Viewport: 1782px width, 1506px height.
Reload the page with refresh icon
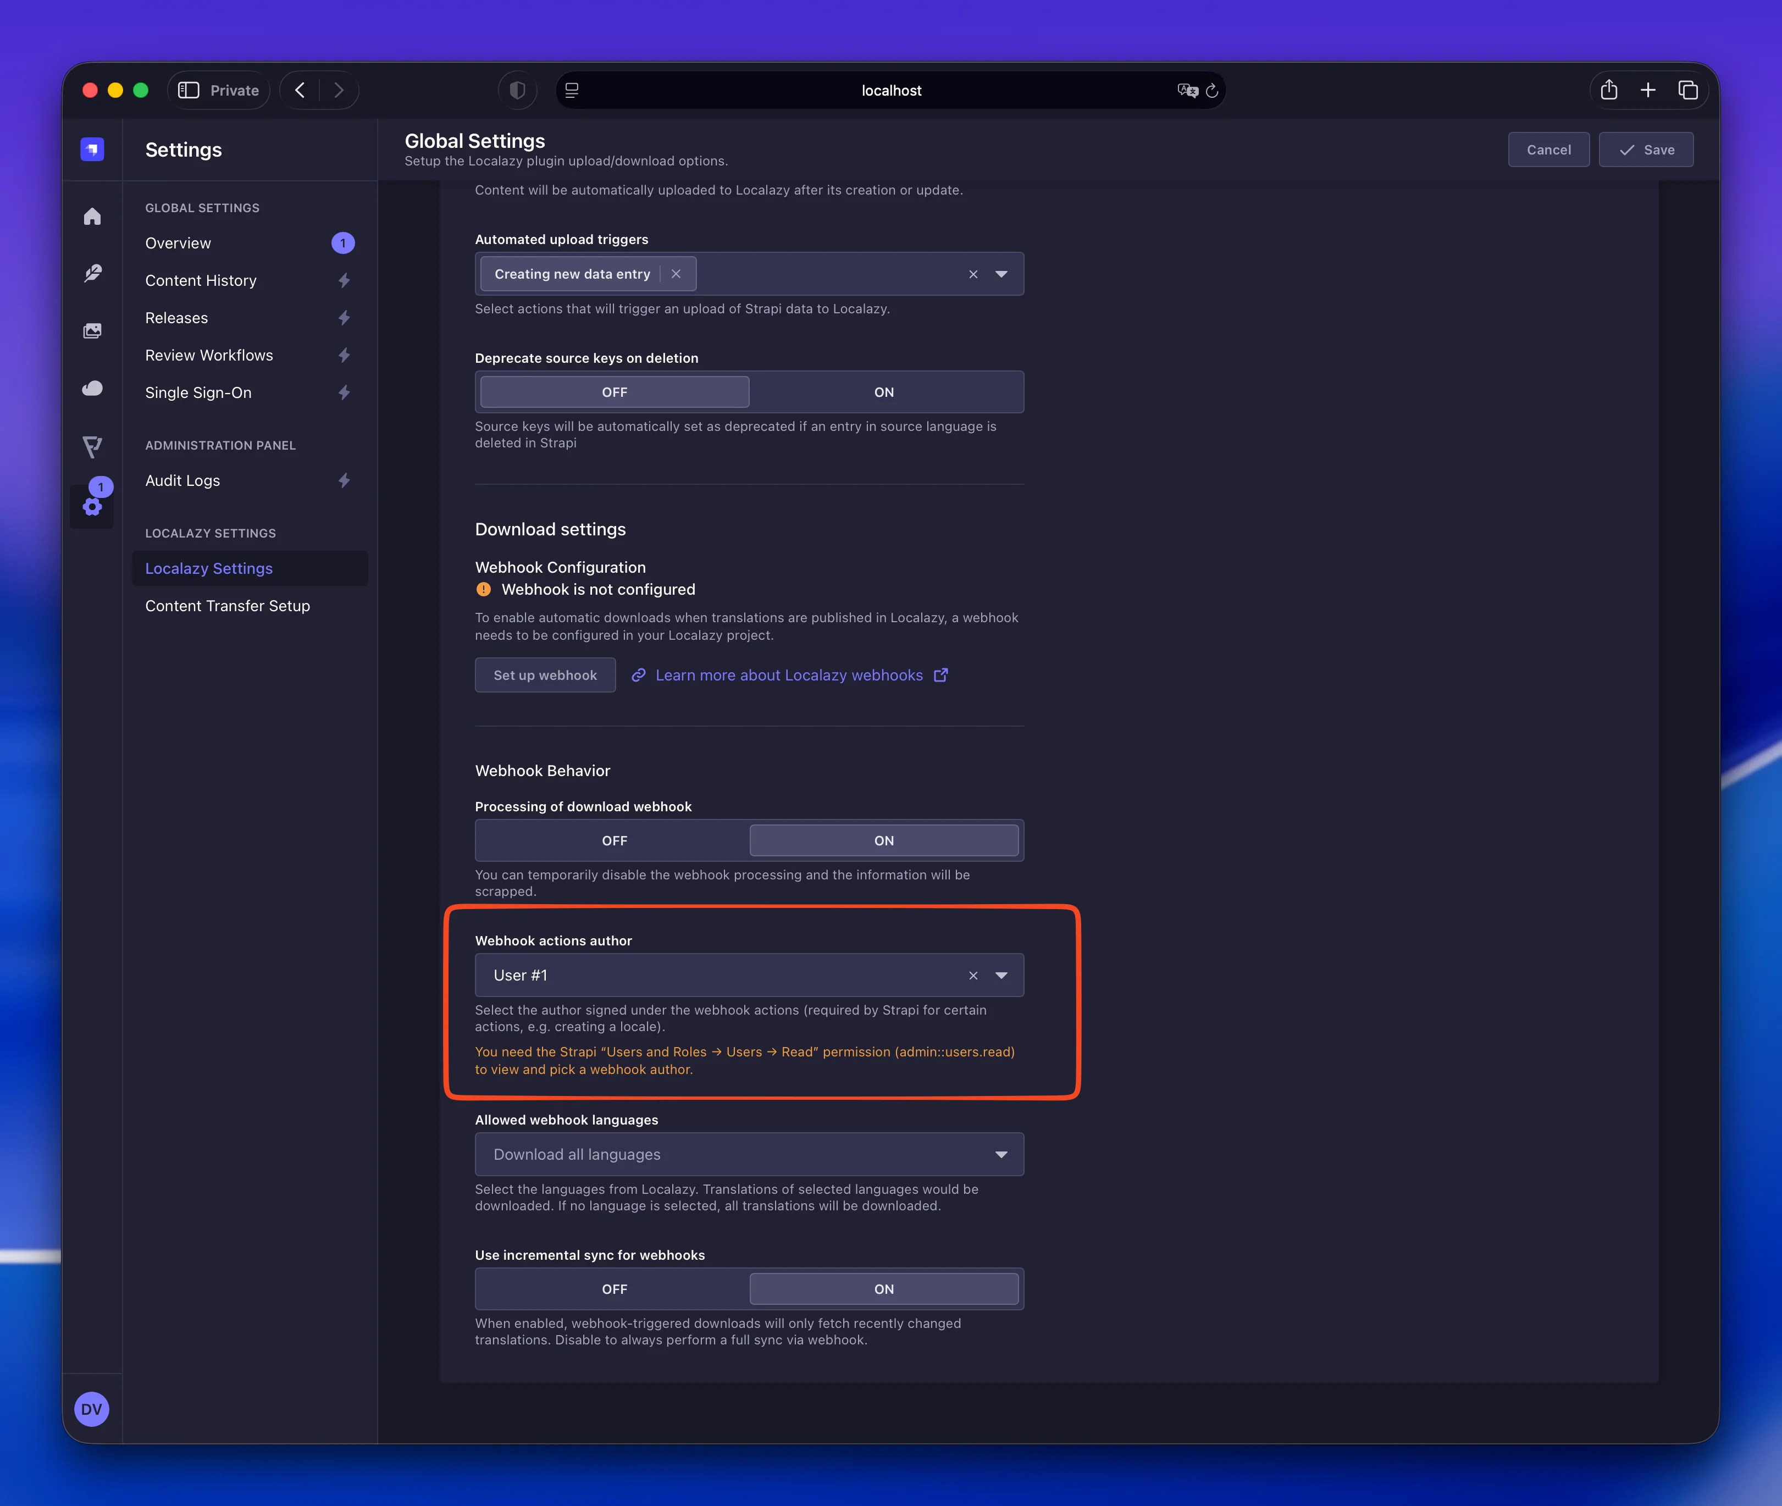1211,91
